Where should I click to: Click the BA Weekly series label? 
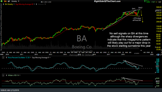tap(9, 4)
